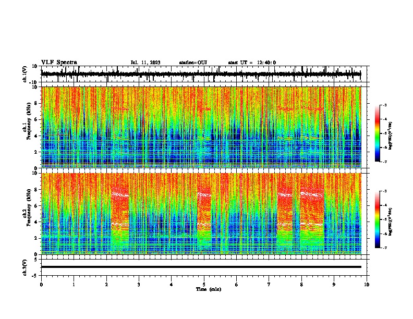Image resolution: width=413 pixels, height=319 pixels.
Task: Click the ch.1 spectrogram color scale bar
Action: tap(377, 133)
